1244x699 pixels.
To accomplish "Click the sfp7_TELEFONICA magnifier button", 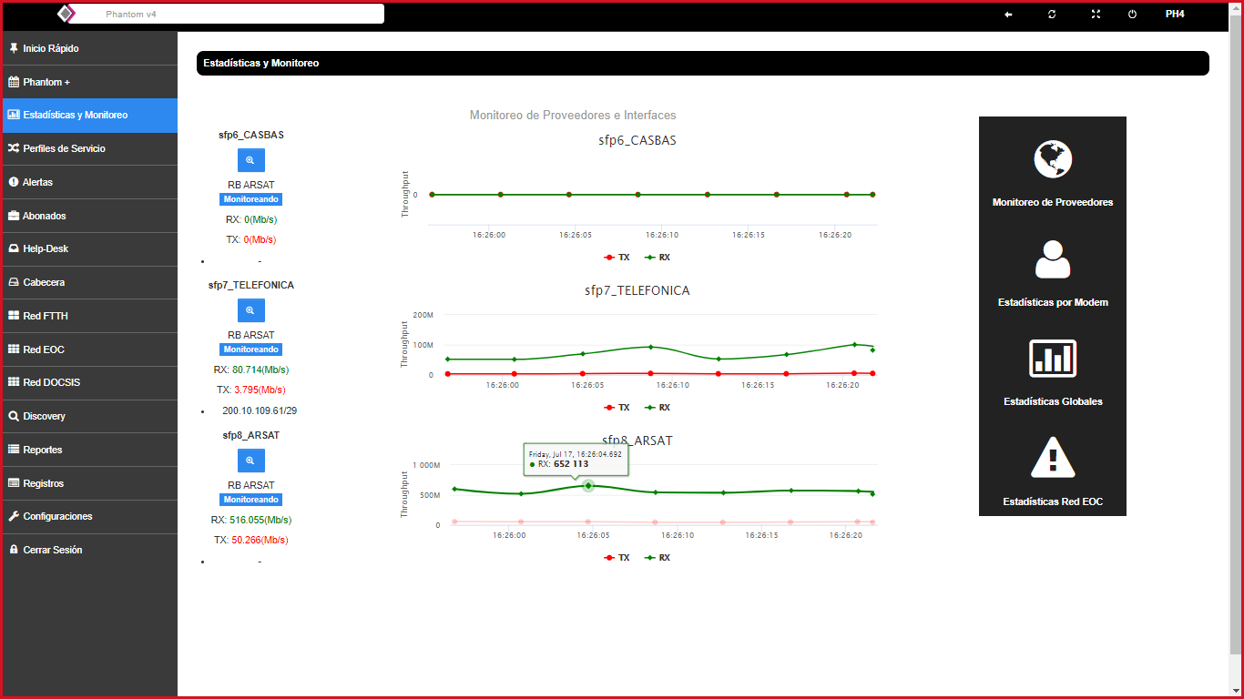I will pyautogui.click(x=250, y=310).
